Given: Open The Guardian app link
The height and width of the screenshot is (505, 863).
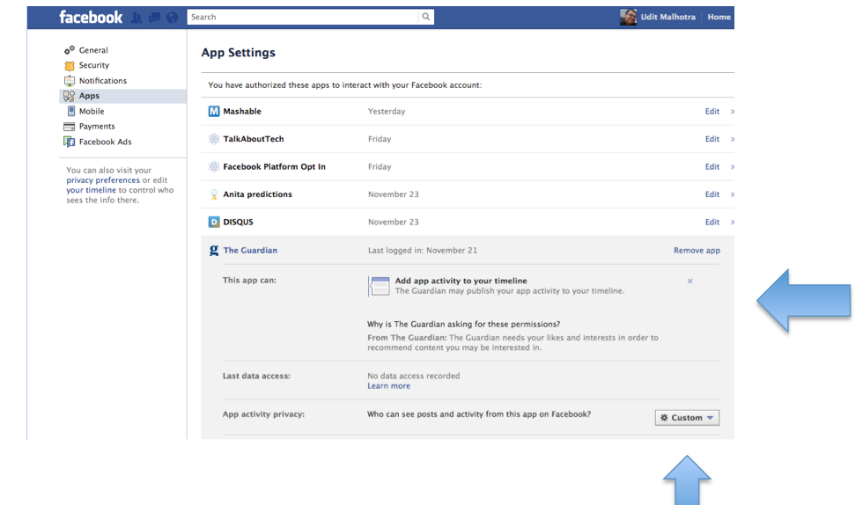Looking at the screenshot, I should click(x=250, y=250).
